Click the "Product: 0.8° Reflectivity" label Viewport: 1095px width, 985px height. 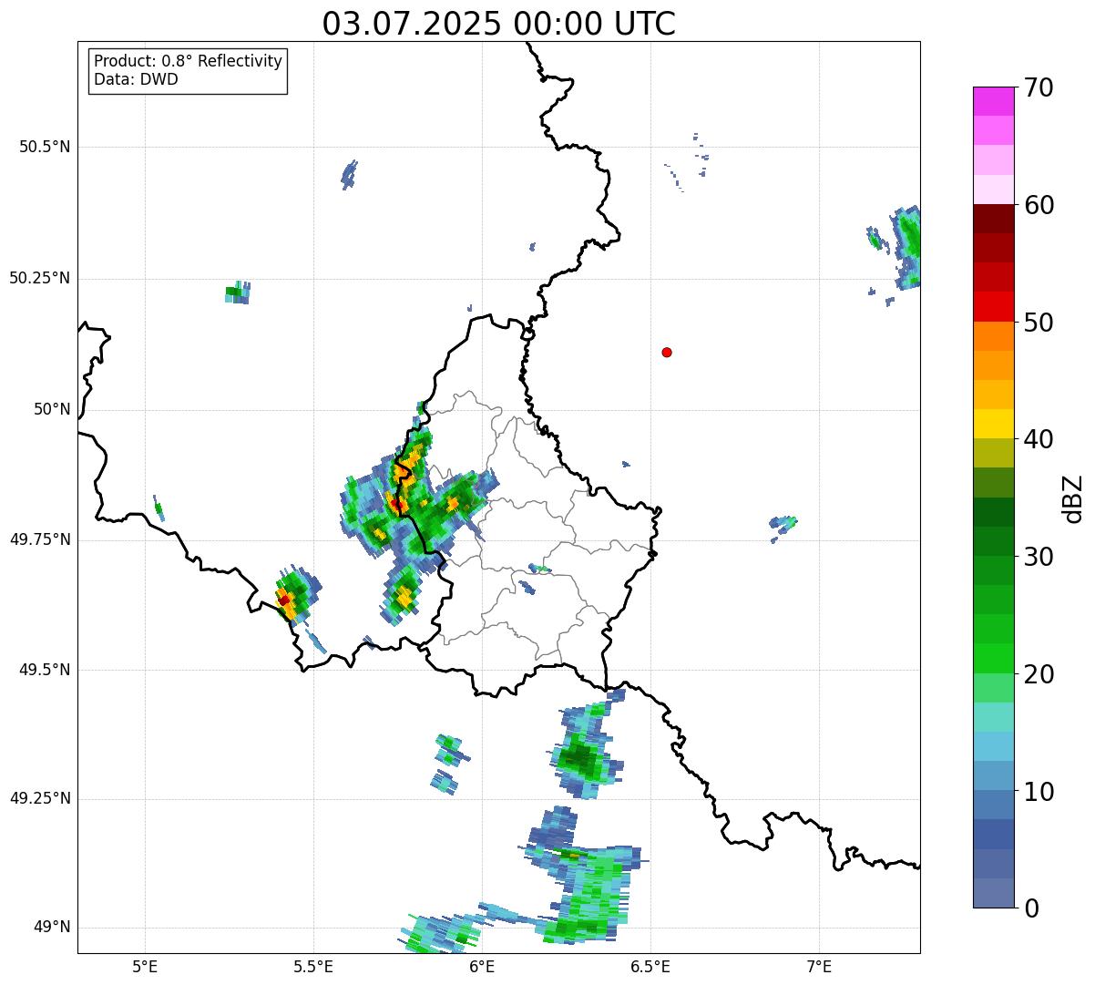pyautogui.click(x=189, y=61)
